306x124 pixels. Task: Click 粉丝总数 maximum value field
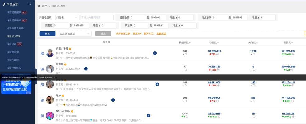[x=240, y=17]
